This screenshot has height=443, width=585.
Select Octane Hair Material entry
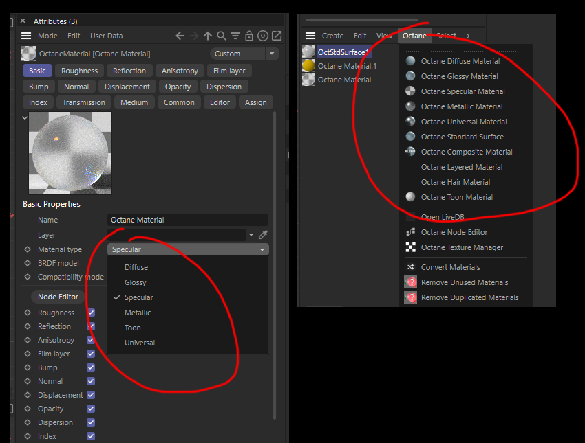coord(456,182)
